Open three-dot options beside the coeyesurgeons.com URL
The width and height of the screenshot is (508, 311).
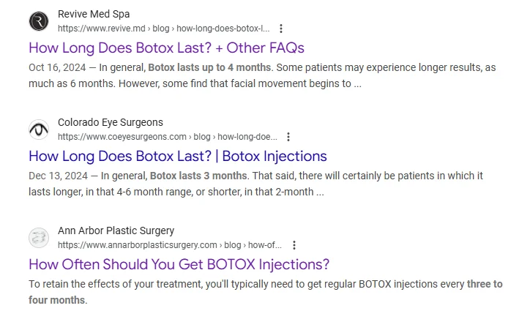click(288, 137)
